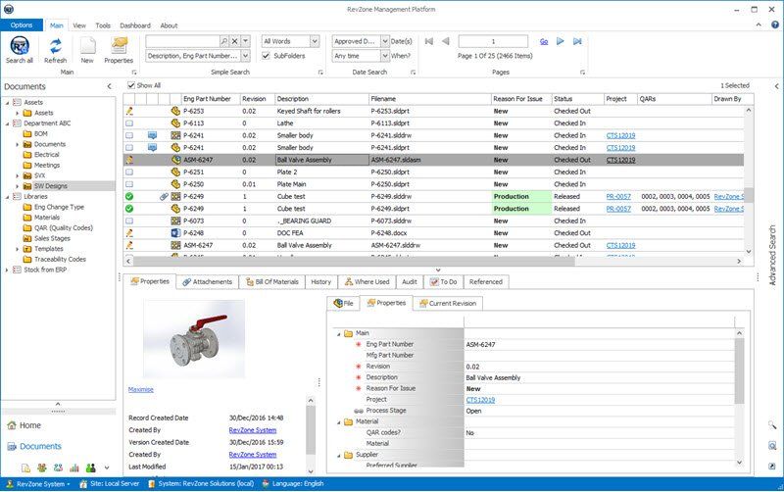This screenshot has width=784, height=492.
Task: Toggle the checkbox on the P-6113 row
Action: (129, 123)
